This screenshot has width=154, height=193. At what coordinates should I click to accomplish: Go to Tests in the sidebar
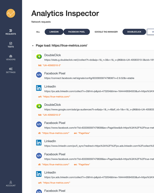tap(11, 45)
